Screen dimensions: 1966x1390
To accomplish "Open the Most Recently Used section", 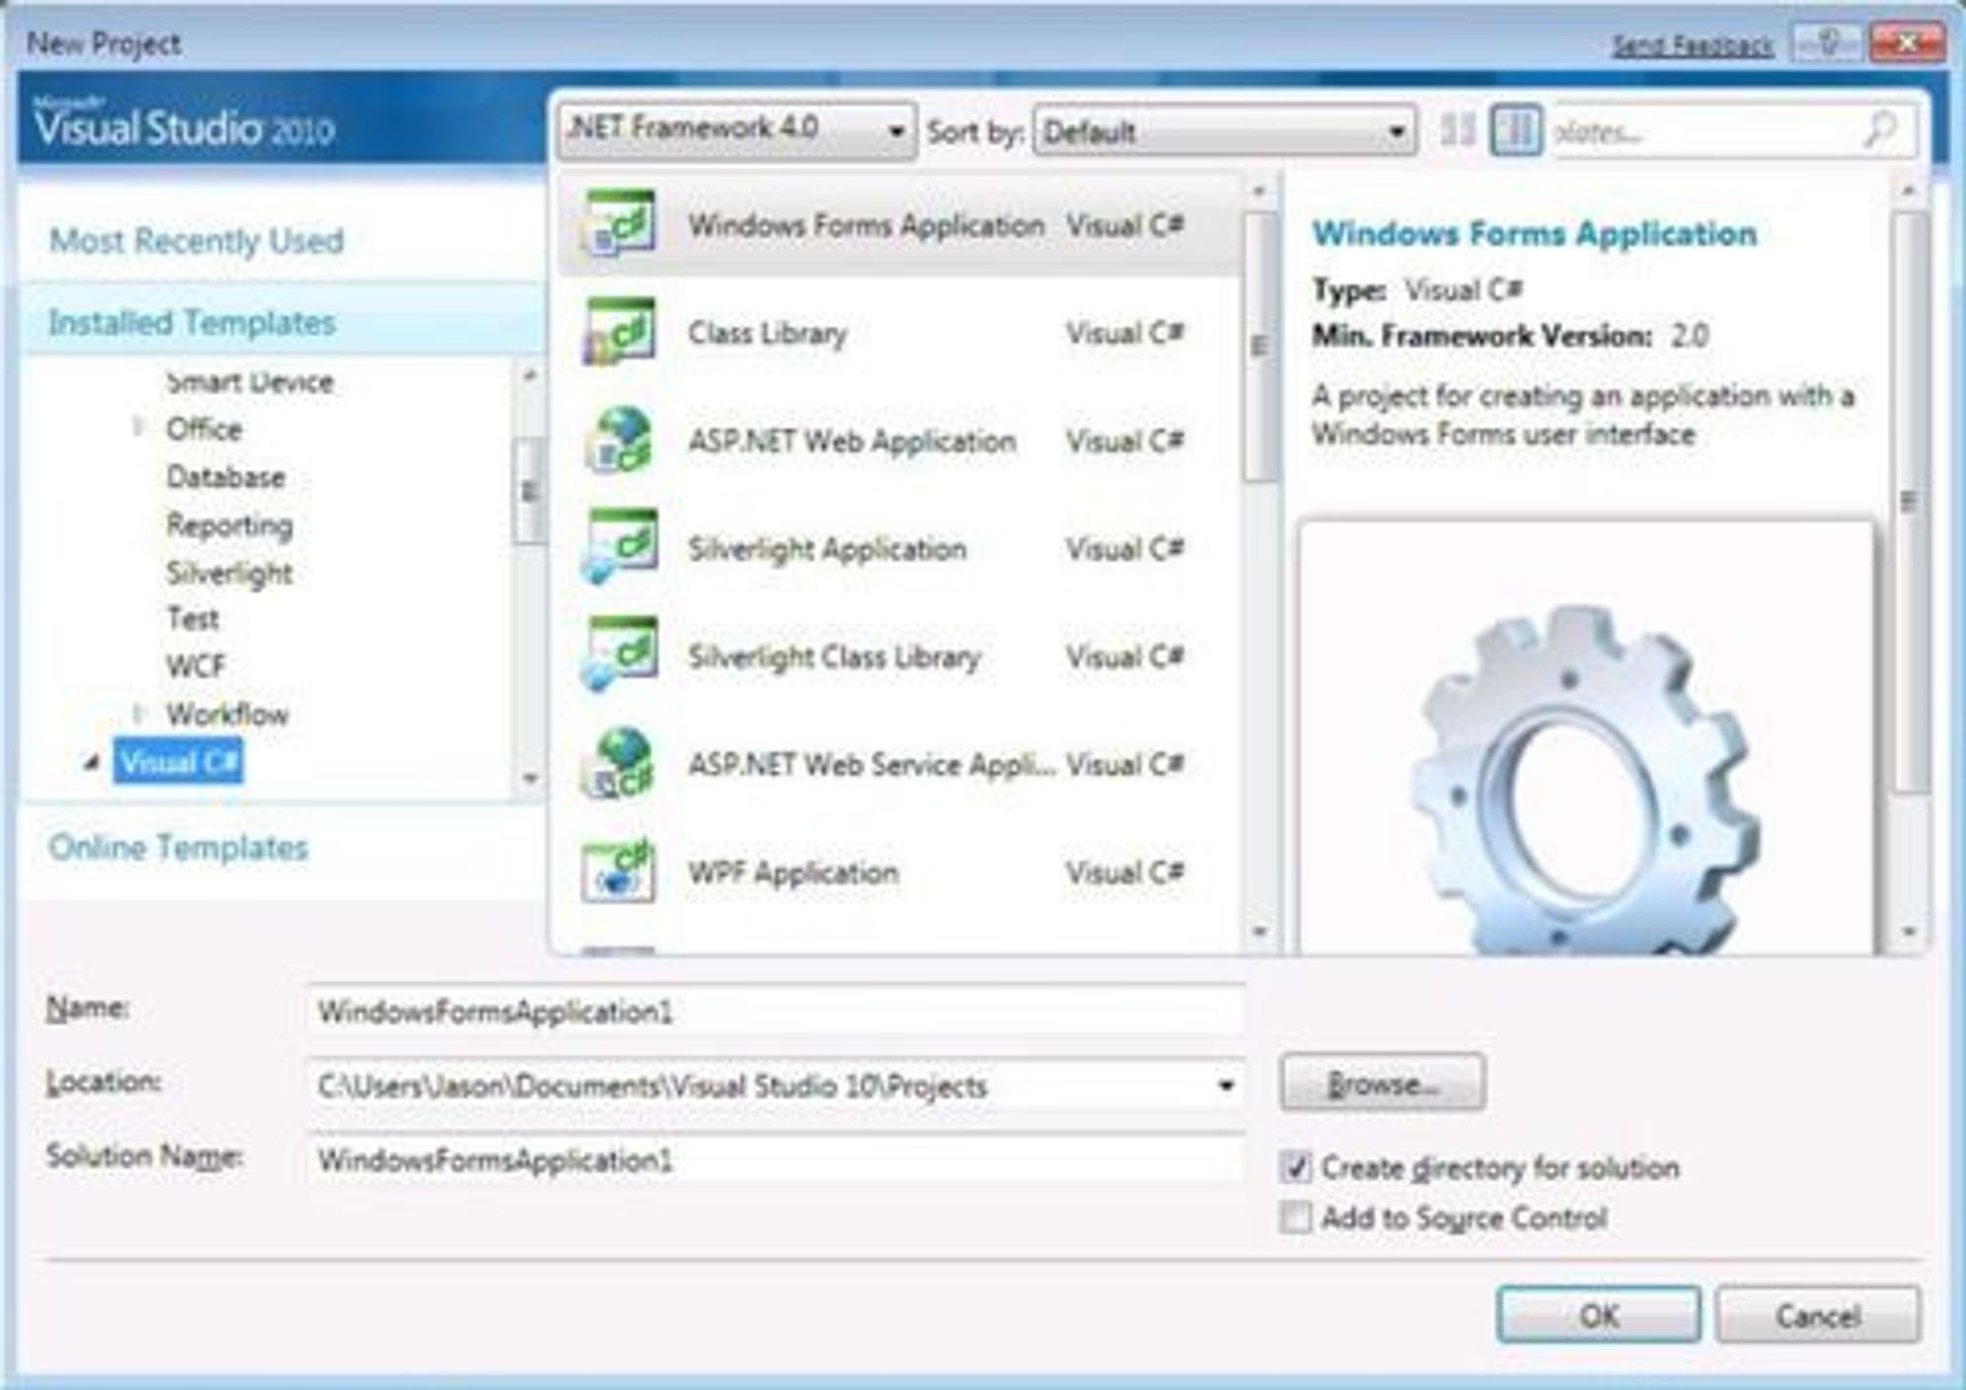I will tap(197, 240).
